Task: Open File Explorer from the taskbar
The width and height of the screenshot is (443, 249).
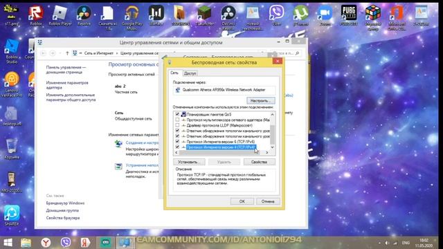Action: 26,243
